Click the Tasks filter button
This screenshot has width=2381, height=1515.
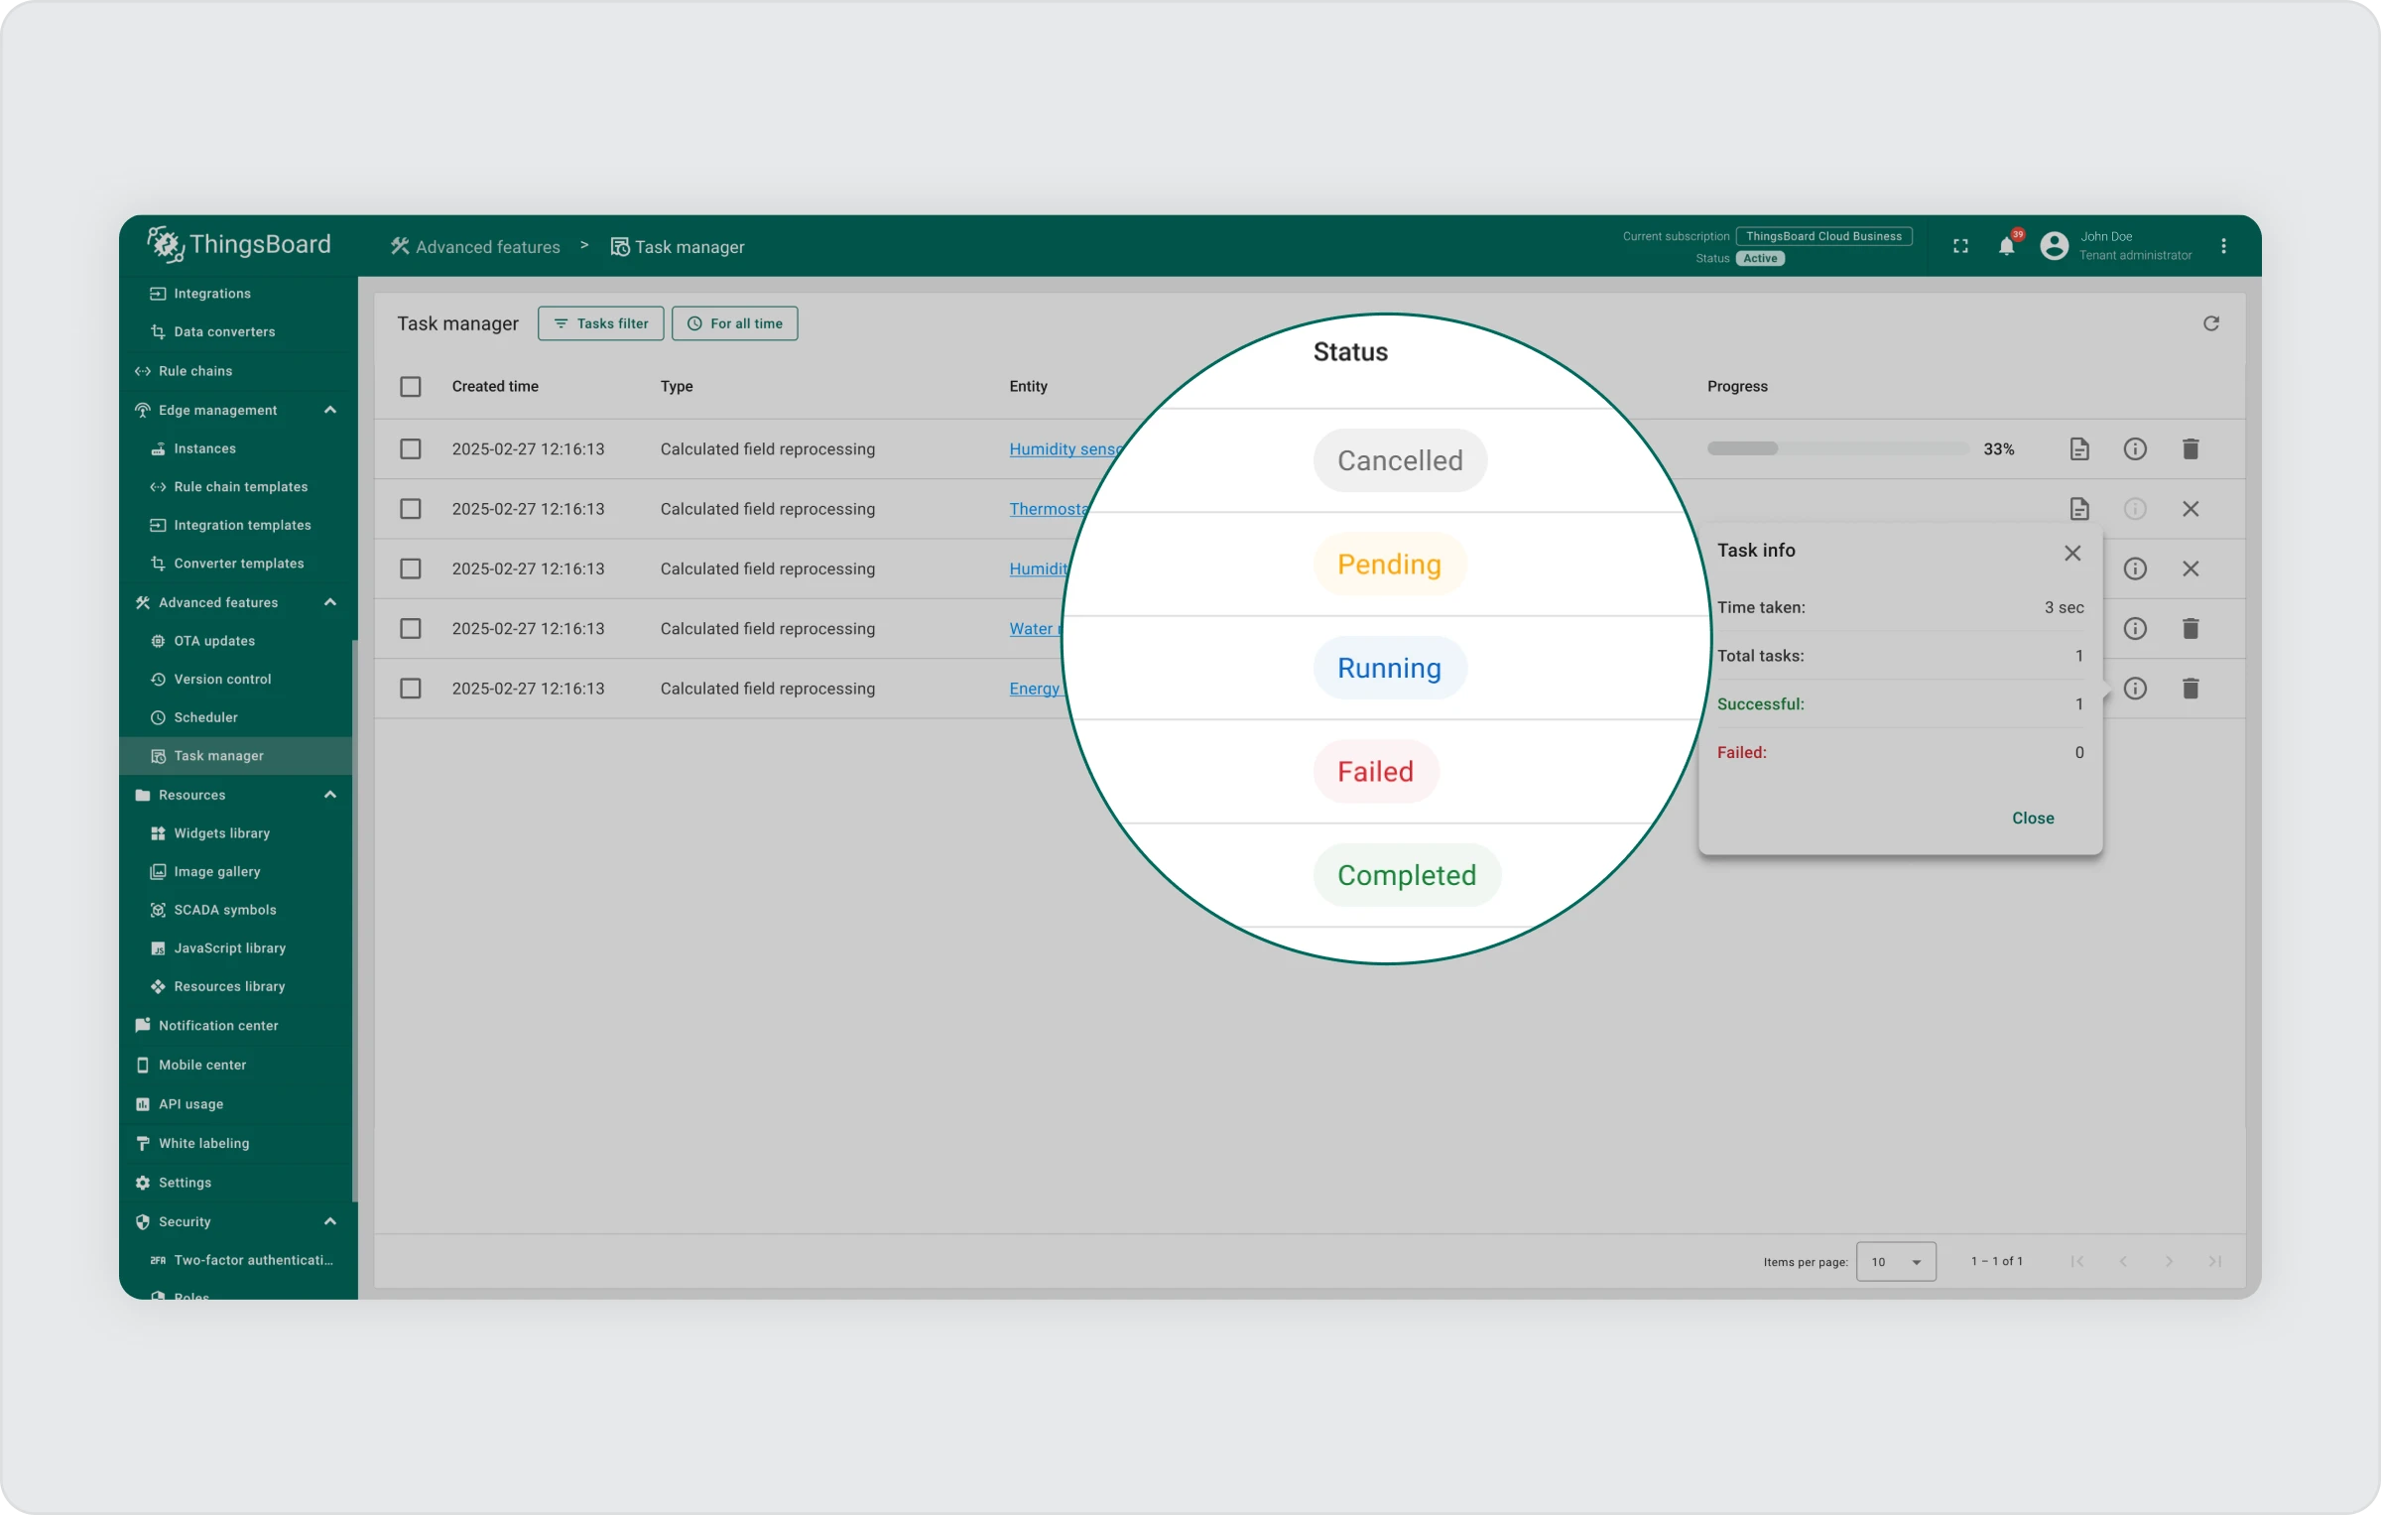[600, 323]
